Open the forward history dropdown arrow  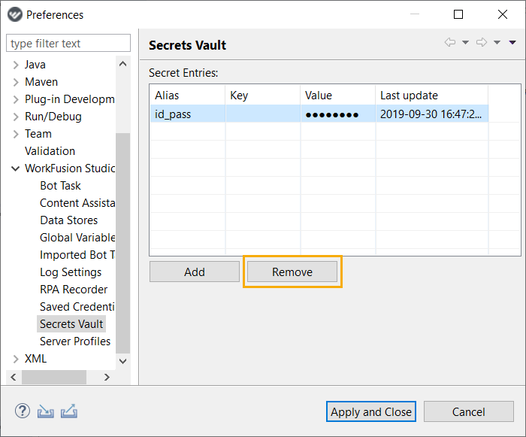coord(497,42)
